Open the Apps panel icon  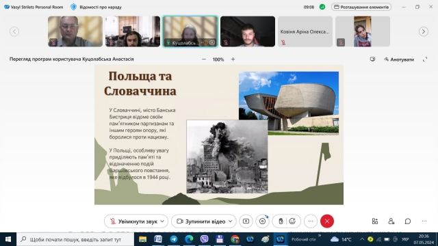click(375, 221)
